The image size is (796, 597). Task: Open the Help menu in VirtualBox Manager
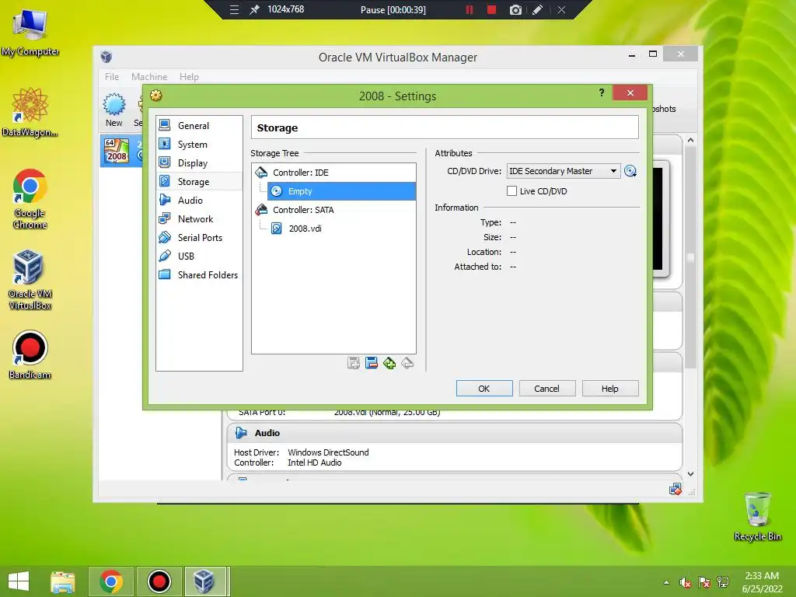click(189, 77)
